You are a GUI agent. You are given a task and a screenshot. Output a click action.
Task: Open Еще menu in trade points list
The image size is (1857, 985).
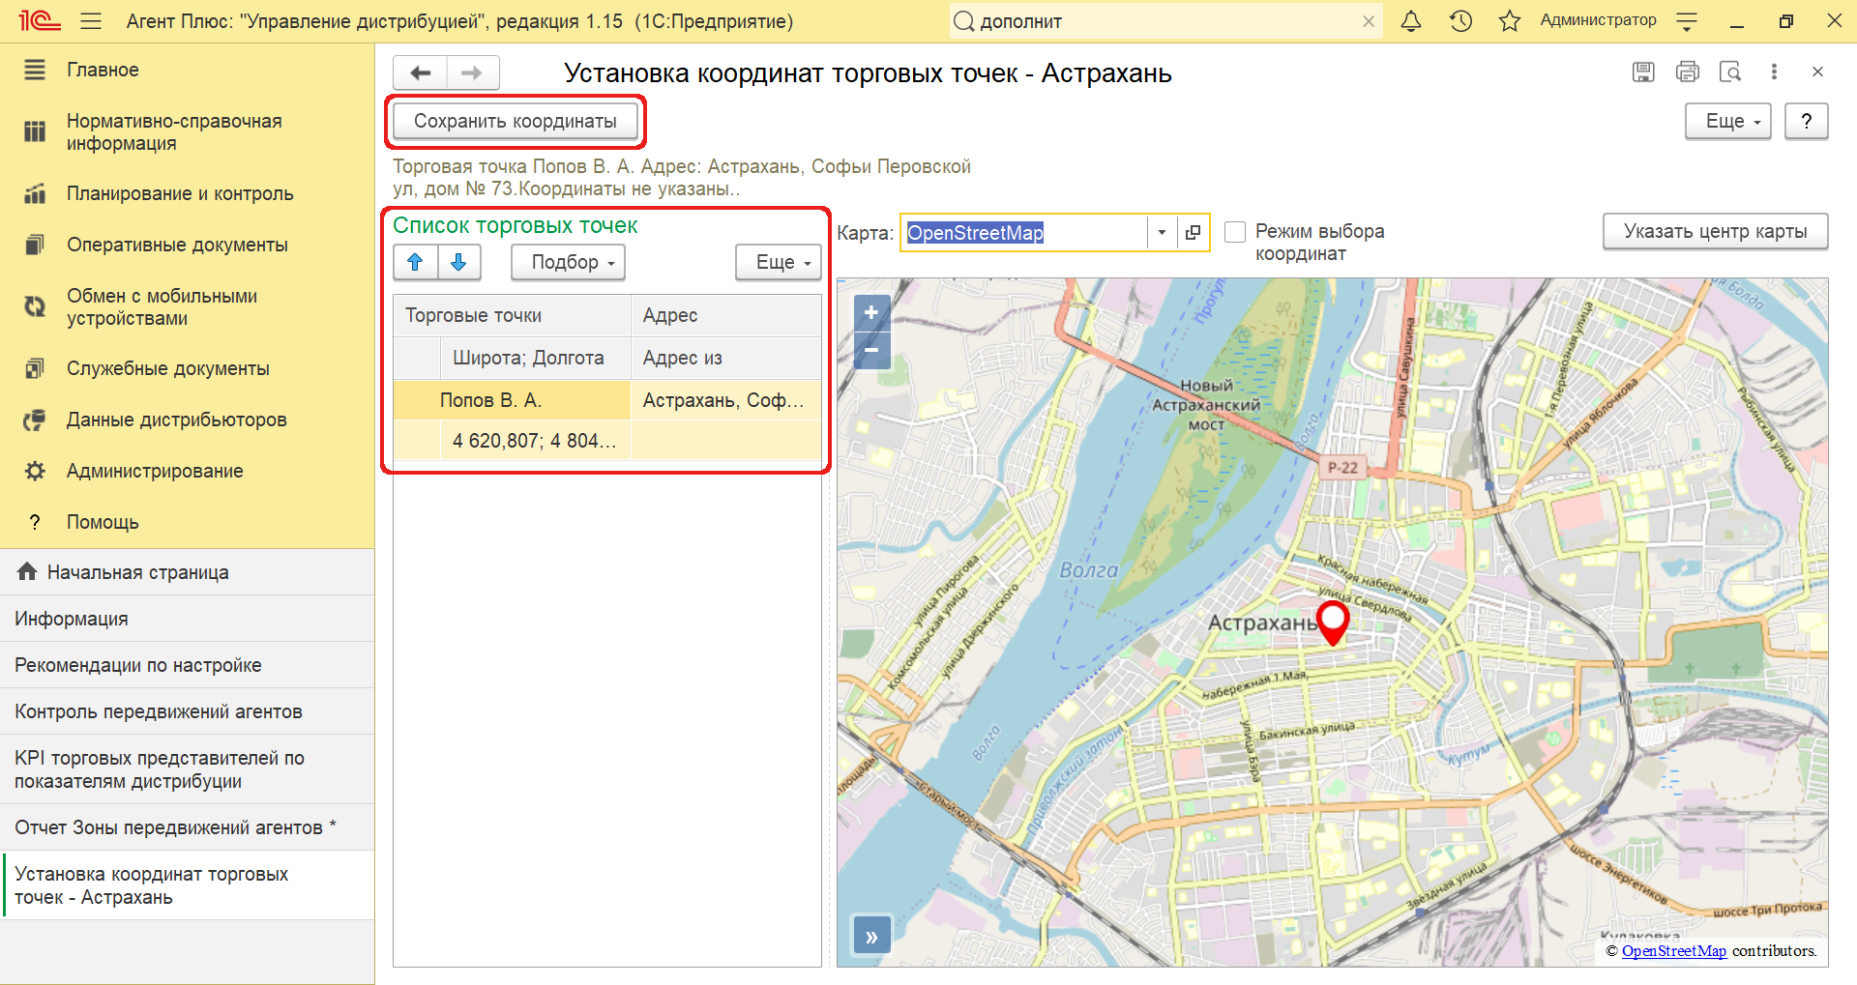tap(779, 262)
